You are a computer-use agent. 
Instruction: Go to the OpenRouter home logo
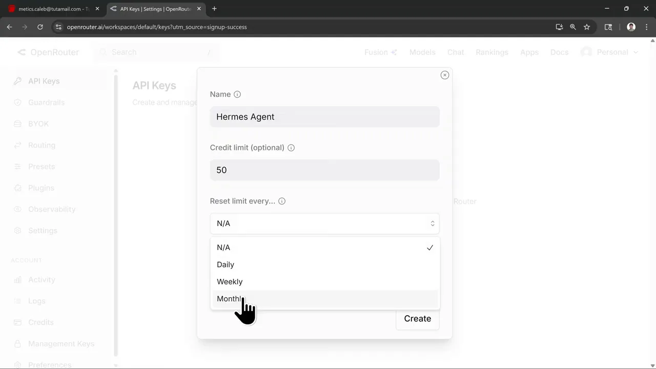pos(48,52)
